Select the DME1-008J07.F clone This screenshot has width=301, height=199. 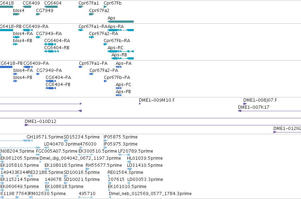click(245, 104)
